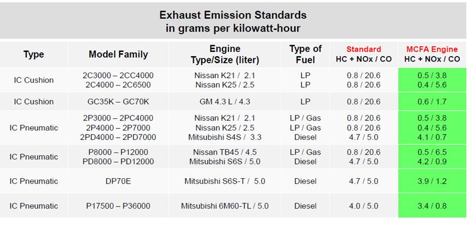471x225 pixels.
Task: Click the green 4.2 / 0.9 value
Action: [432, 162]
